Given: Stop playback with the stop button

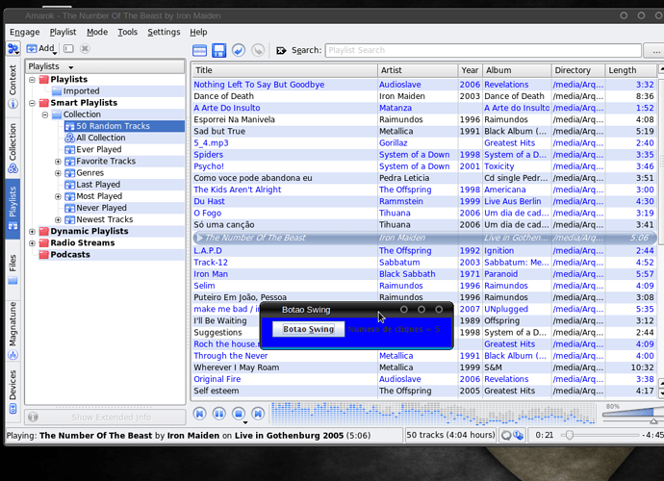Looking at the screenshot, I should click(239, 414).
